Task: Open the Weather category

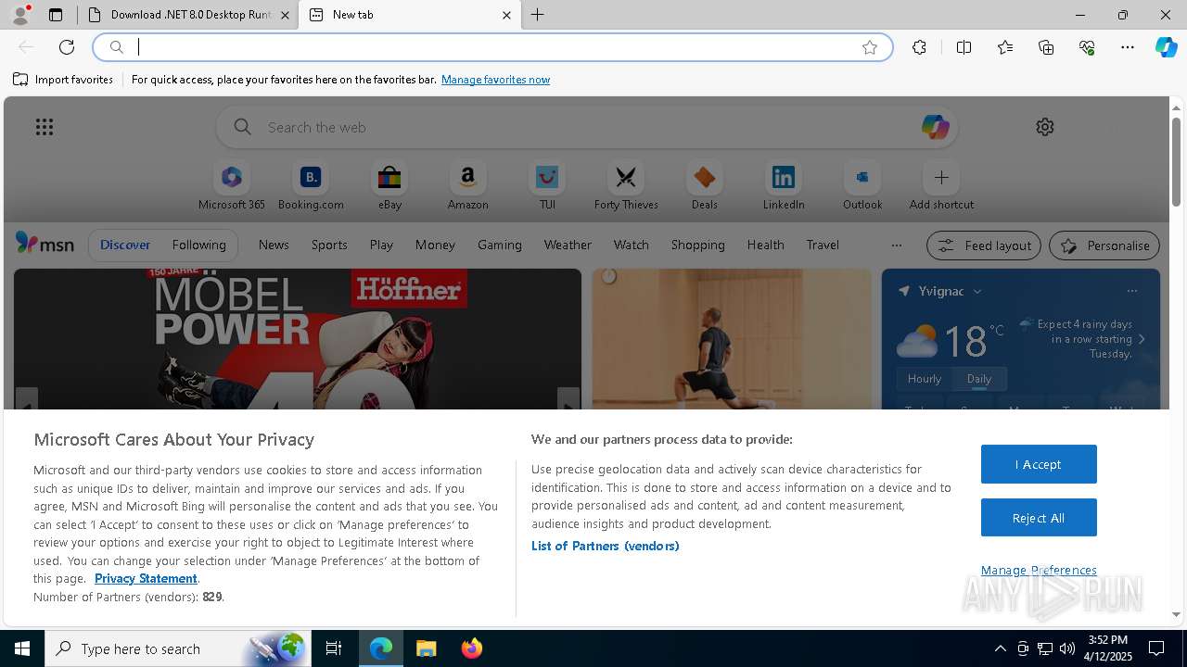Action: 568,245
